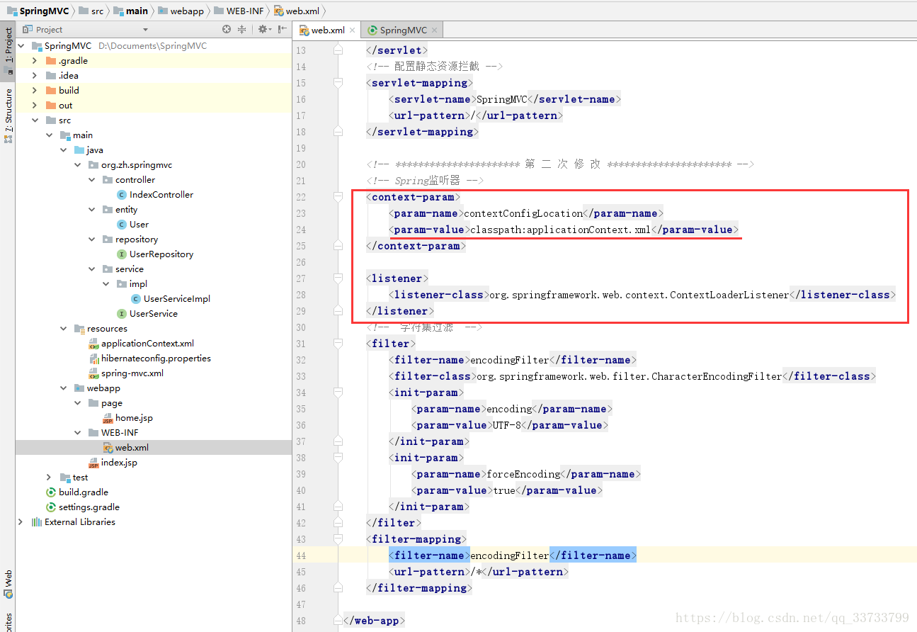Collapse the servlet-mapping block using gutter arrow
Image resolution: width=917 pixels, height=632 pixels.
tap(338, 82)
